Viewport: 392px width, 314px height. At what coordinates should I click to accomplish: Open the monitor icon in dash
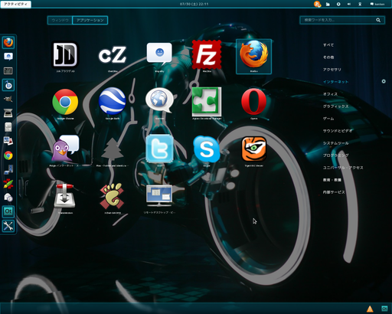(8, 70)
